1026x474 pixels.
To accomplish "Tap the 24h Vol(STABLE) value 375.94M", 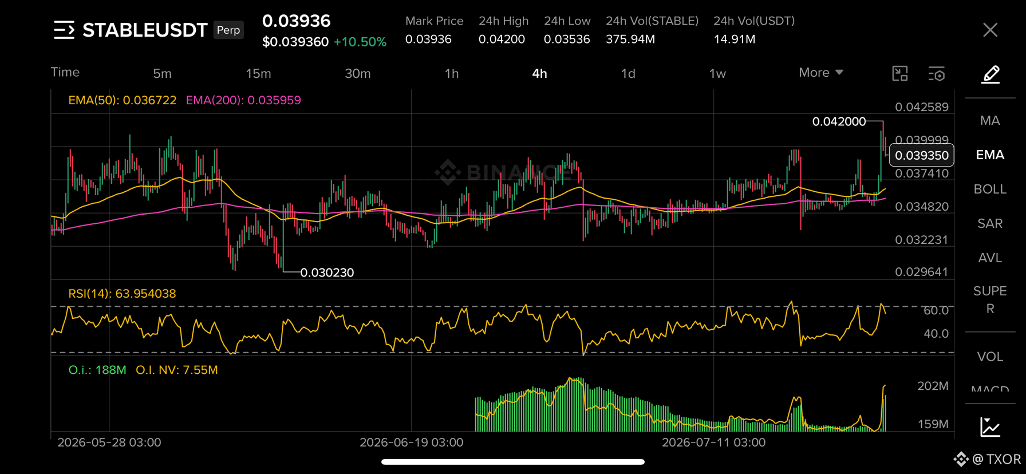I will (x=630, y=39).
